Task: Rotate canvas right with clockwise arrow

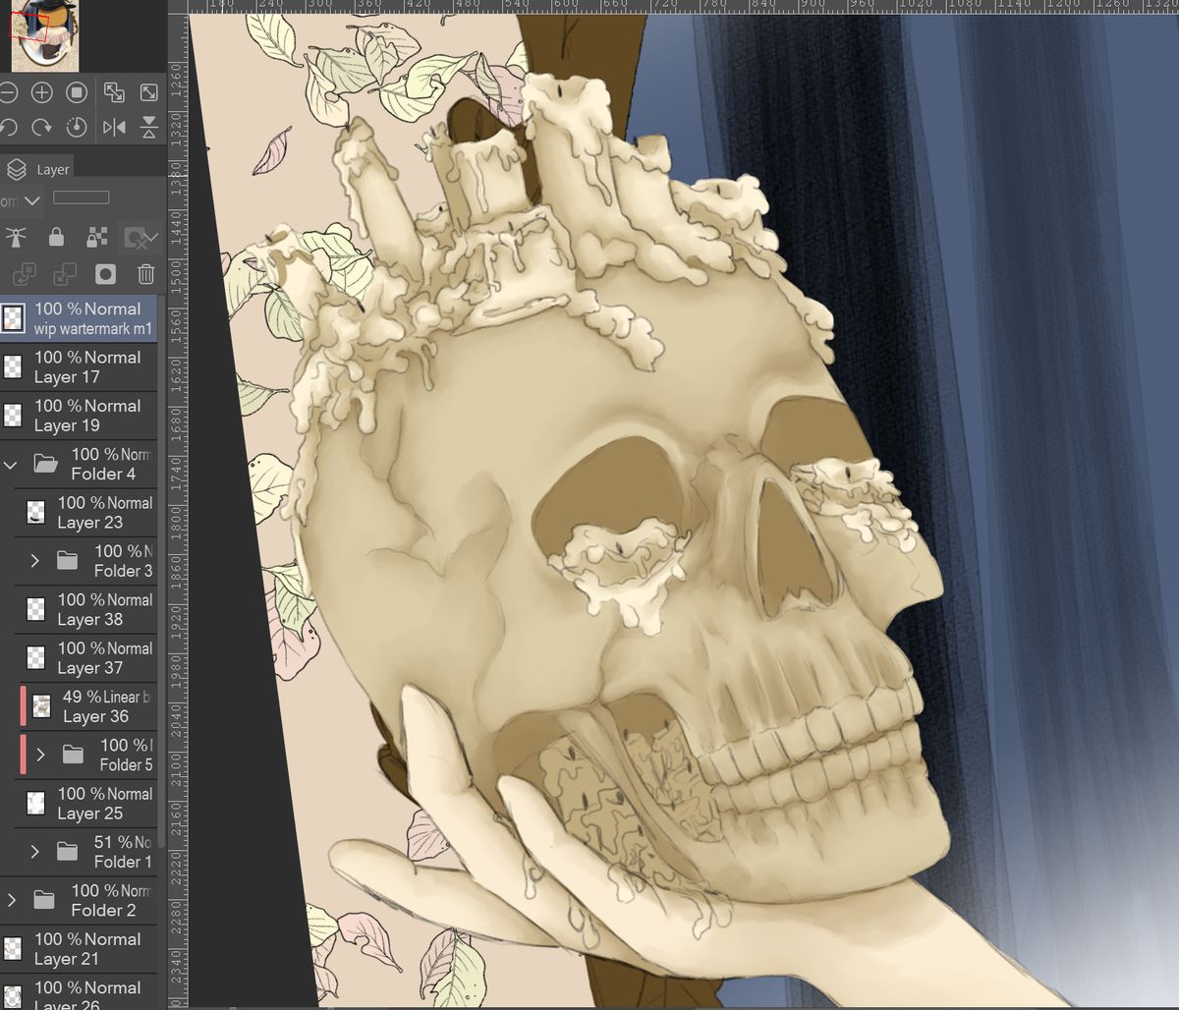Action: point(41,127)
